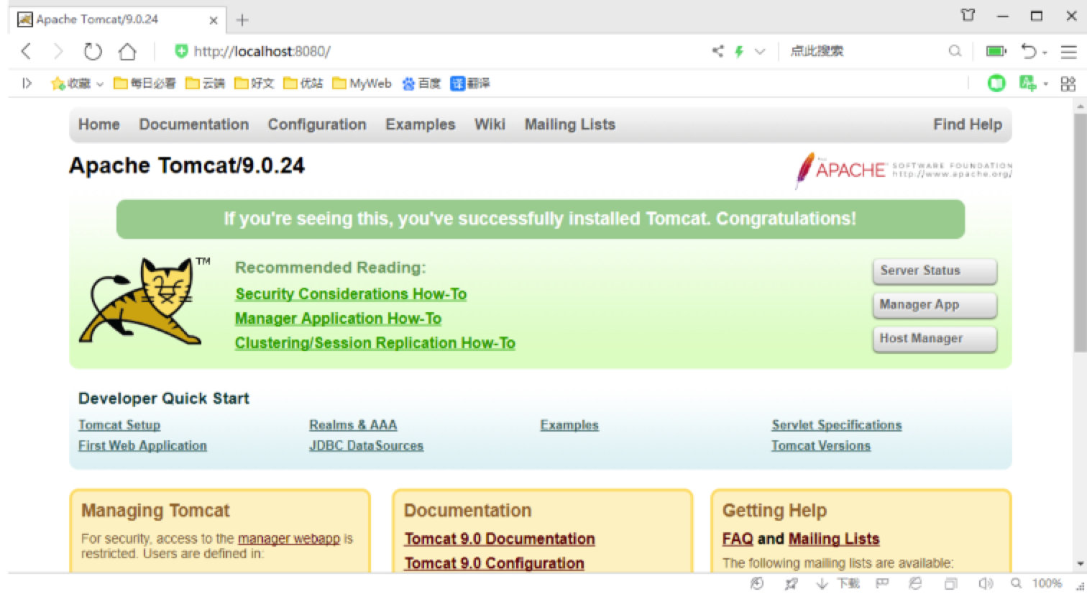Toggle the bookmarks sidebar arrow icon
Screen dimensions: 1087x597
27,83
